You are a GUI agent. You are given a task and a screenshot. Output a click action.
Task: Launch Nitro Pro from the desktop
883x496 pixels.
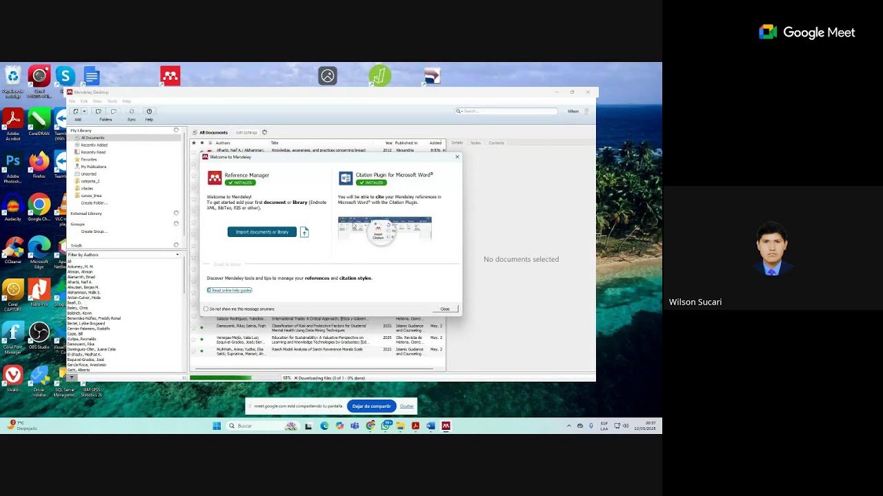tap(39, 291)
